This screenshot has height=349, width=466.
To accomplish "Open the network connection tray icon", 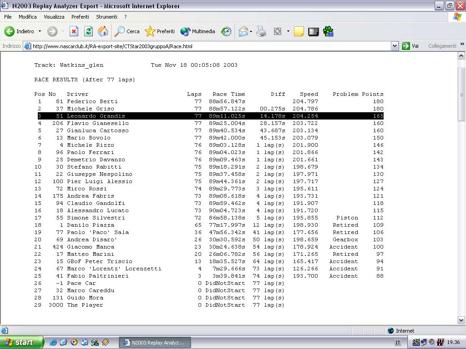I will point(424,342).
